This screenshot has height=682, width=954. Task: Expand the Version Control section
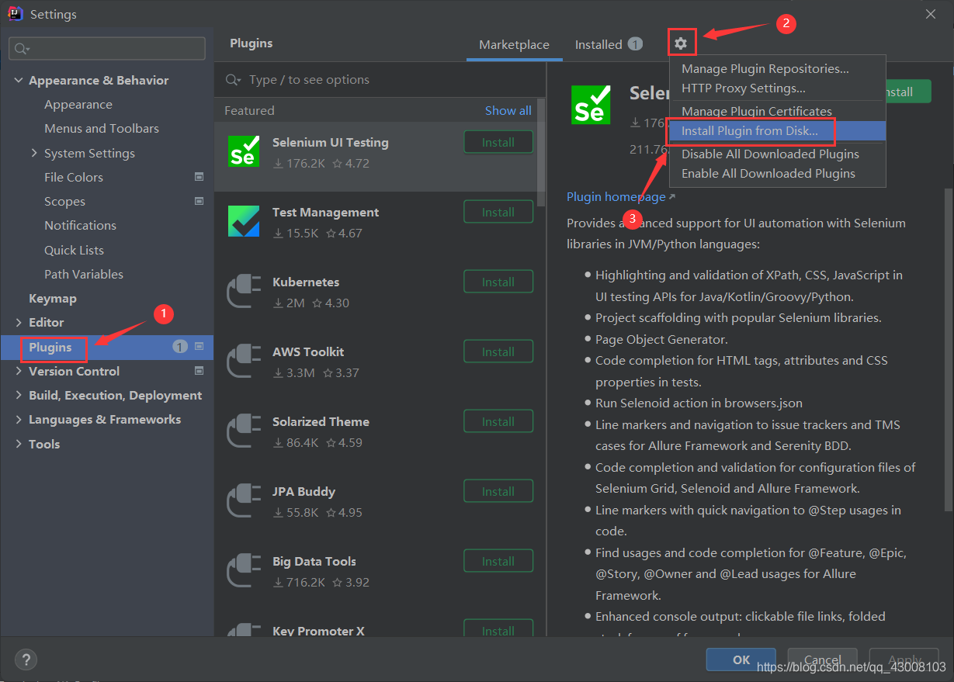pyautogui.click(x=19, y=371)
